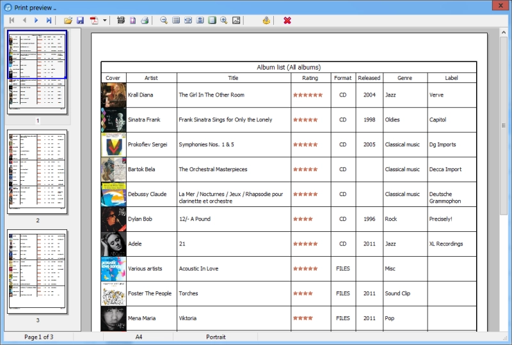Click the scroll up arrow on the right
512x345 pixels.
504,33
